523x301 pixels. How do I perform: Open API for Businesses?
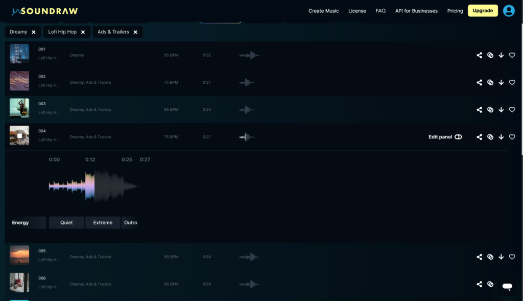coord(416,11)
